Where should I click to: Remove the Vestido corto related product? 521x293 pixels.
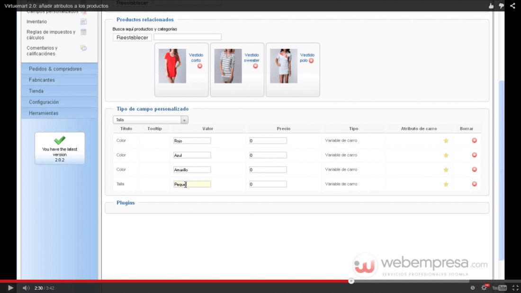coord(200,66)
